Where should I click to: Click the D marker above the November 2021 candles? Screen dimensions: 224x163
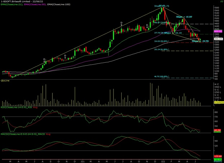click(148, 26)
